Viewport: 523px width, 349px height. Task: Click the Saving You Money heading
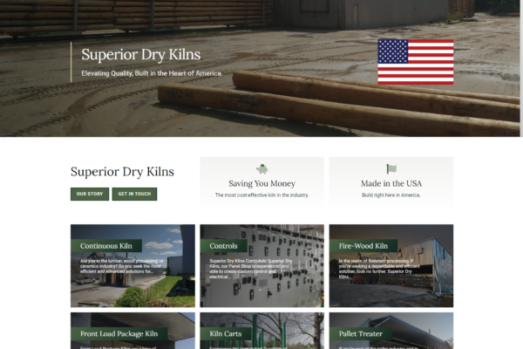coord(261,183)
